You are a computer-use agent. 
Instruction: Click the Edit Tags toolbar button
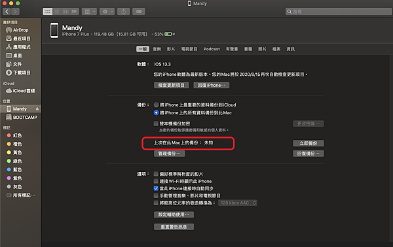tap(139, 12)
